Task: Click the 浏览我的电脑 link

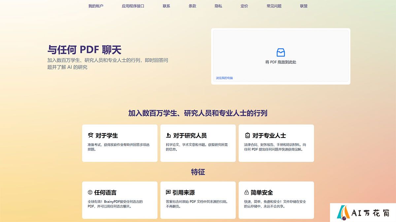Action: pyautogui.click(x=224, y=78)
